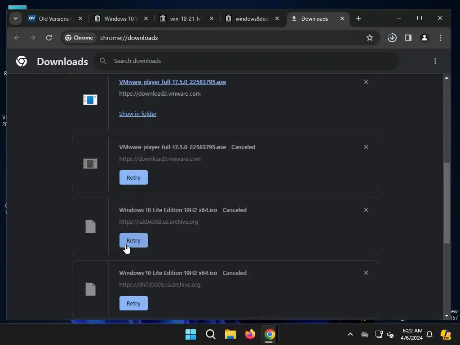
Task: Open the profile avatar menu
Action: (424, 38)
